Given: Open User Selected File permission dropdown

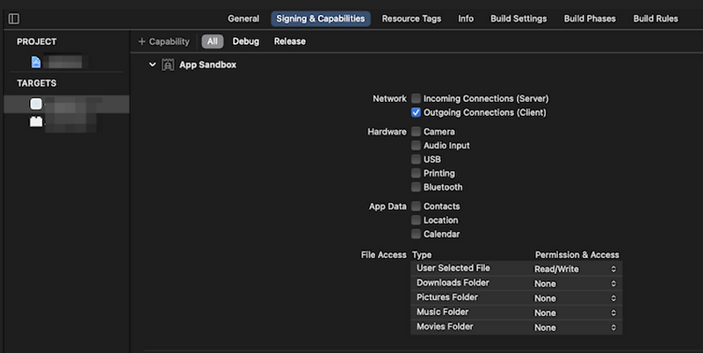Looking at the screenshot, I should [576, 269].
